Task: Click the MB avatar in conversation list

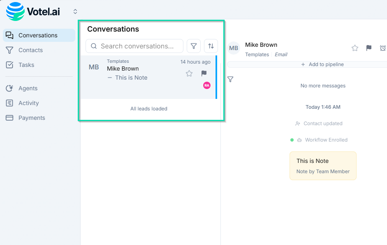Action: tap(94, 67)
